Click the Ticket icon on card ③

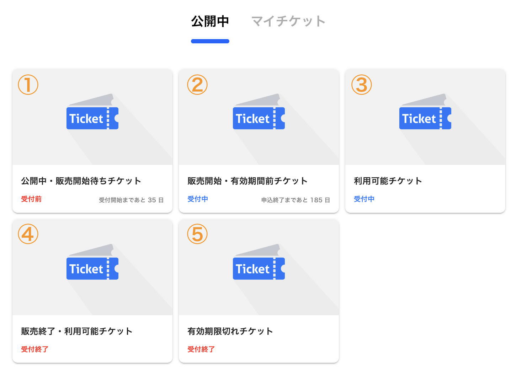pyautogui.click(x=425, y=118)
